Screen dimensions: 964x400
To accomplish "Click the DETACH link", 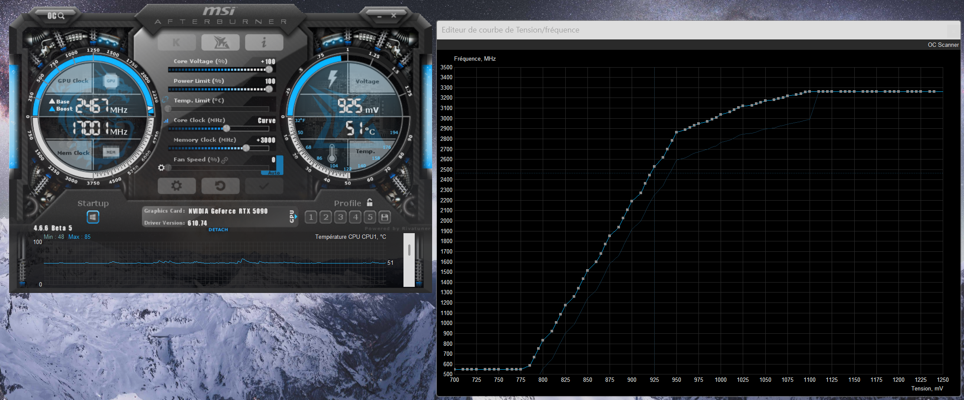I will click(x=218, y=230).
